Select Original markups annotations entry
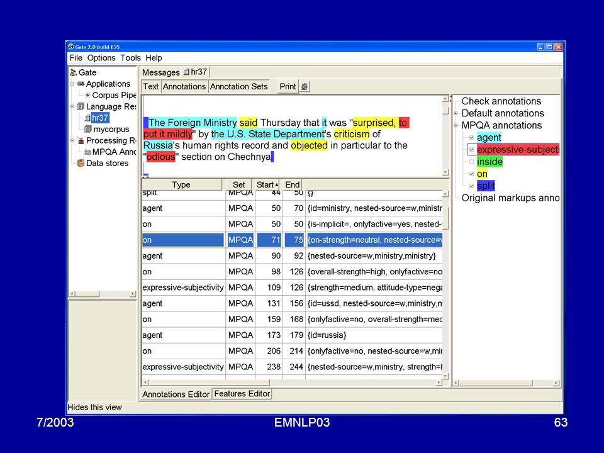 pos(510,198)
